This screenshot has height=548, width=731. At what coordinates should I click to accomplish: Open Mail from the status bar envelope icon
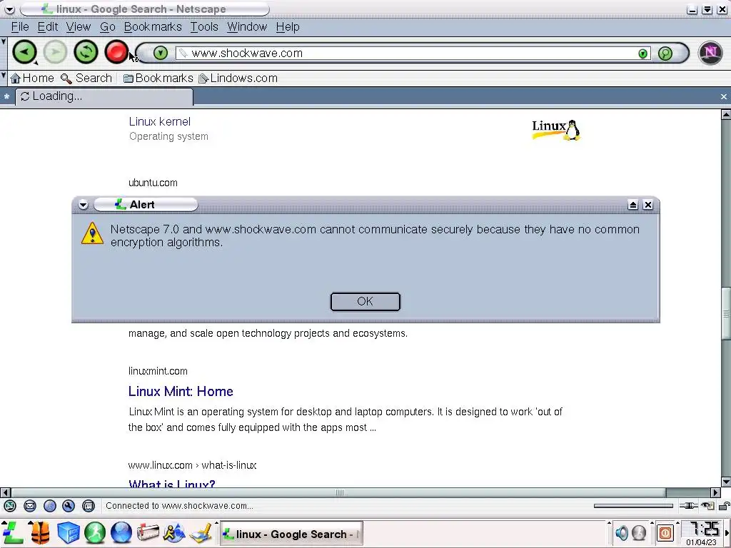(x=30, y=506)
